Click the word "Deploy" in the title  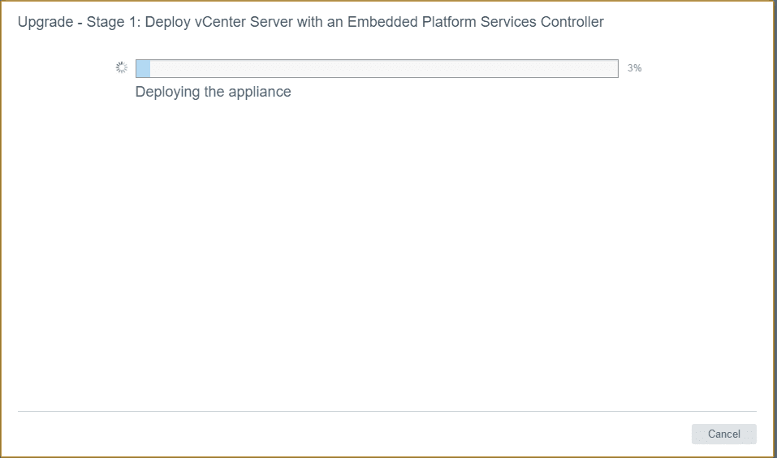pos(168,22)
